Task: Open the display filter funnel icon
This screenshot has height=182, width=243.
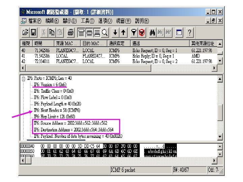Action: [x=134, y=32]
